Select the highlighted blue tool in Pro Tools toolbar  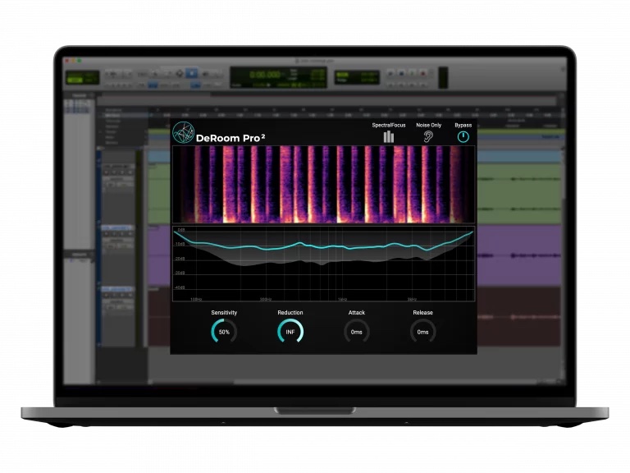191,73
